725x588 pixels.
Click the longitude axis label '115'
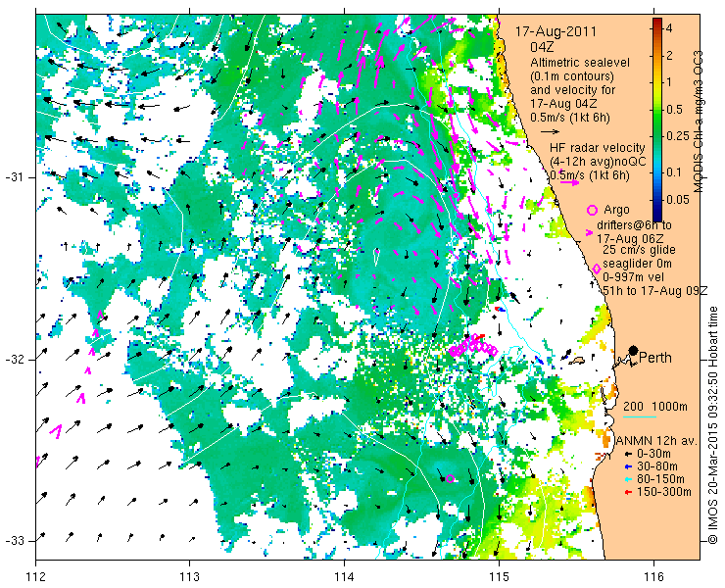coord(499,577)
